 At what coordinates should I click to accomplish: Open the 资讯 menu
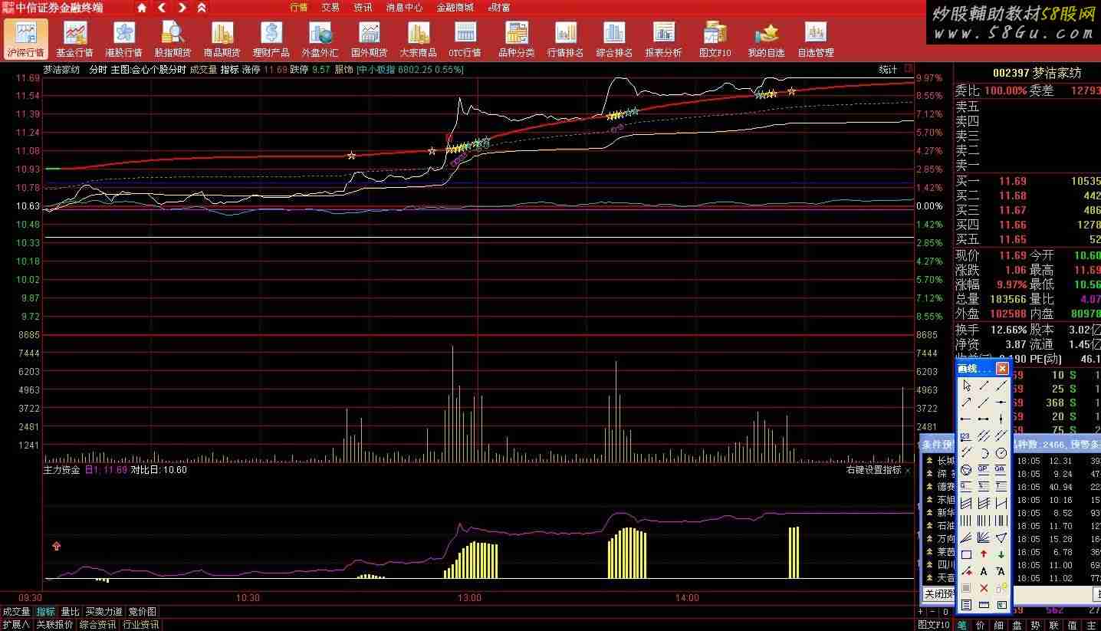click(x=363, y=8)
